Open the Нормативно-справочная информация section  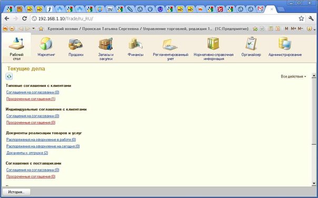pos(213,49)
